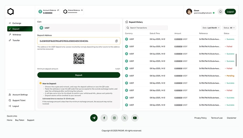Click the Date & Time column header
Screen dimensions: 243x138
coord(155,33)
